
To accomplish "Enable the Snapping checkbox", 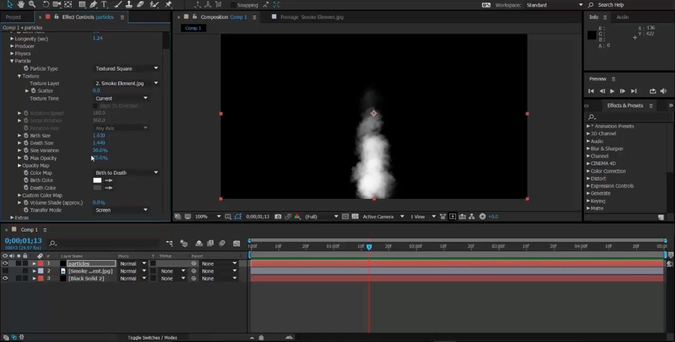I will pyautogui.click(x=233, y=5).
